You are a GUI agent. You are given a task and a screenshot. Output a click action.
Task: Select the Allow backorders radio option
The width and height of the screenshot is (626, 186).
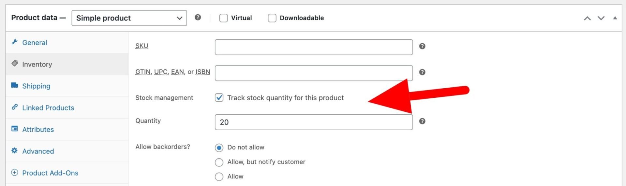[219, 177]
